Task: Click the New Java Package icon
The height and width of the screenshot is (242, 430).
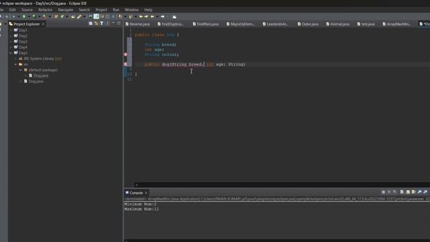Action: pyautogui.click(x=56, y=17)
